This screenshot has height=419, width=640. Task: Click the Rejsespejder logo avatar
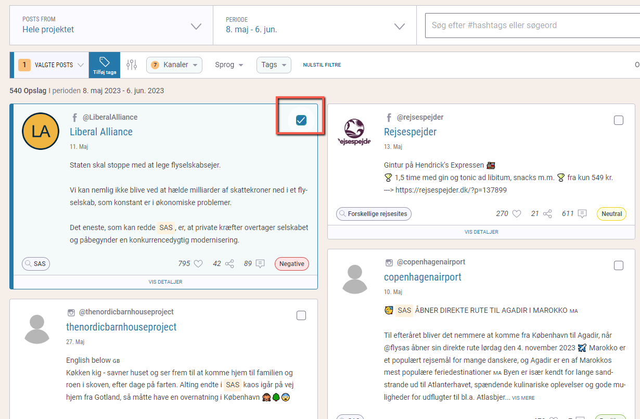354,131
